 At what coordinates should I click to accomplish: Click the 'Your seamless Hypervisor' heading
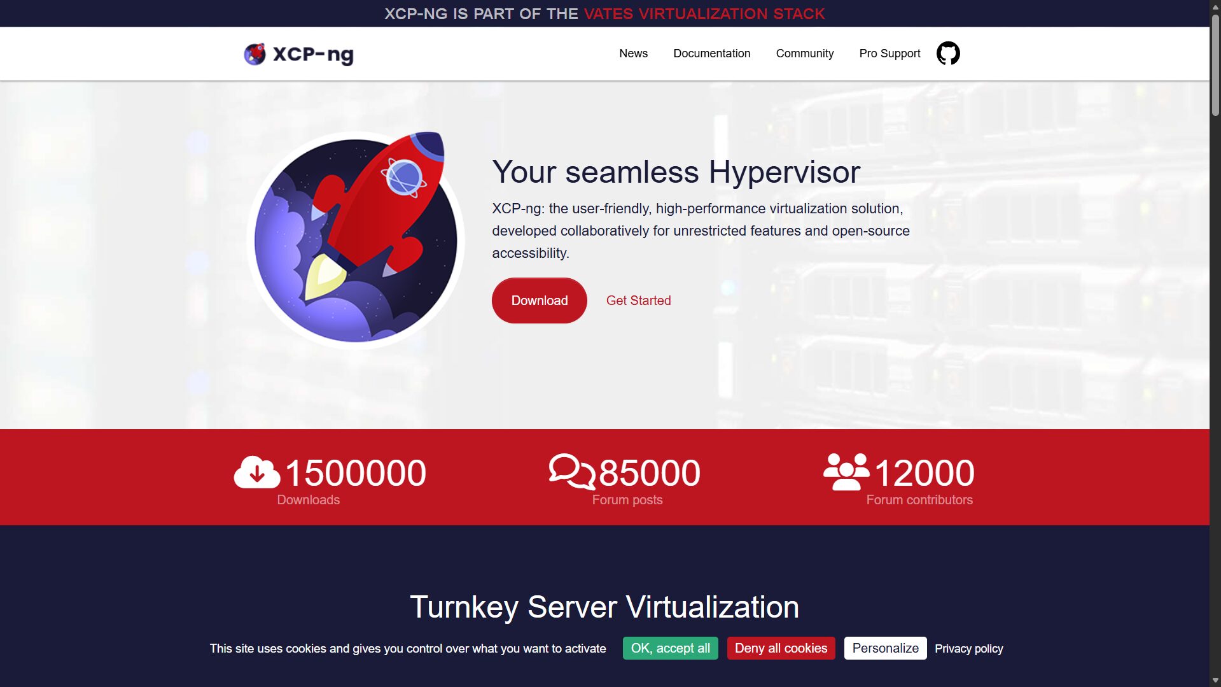pyautogui.click(x=676, y=172)
